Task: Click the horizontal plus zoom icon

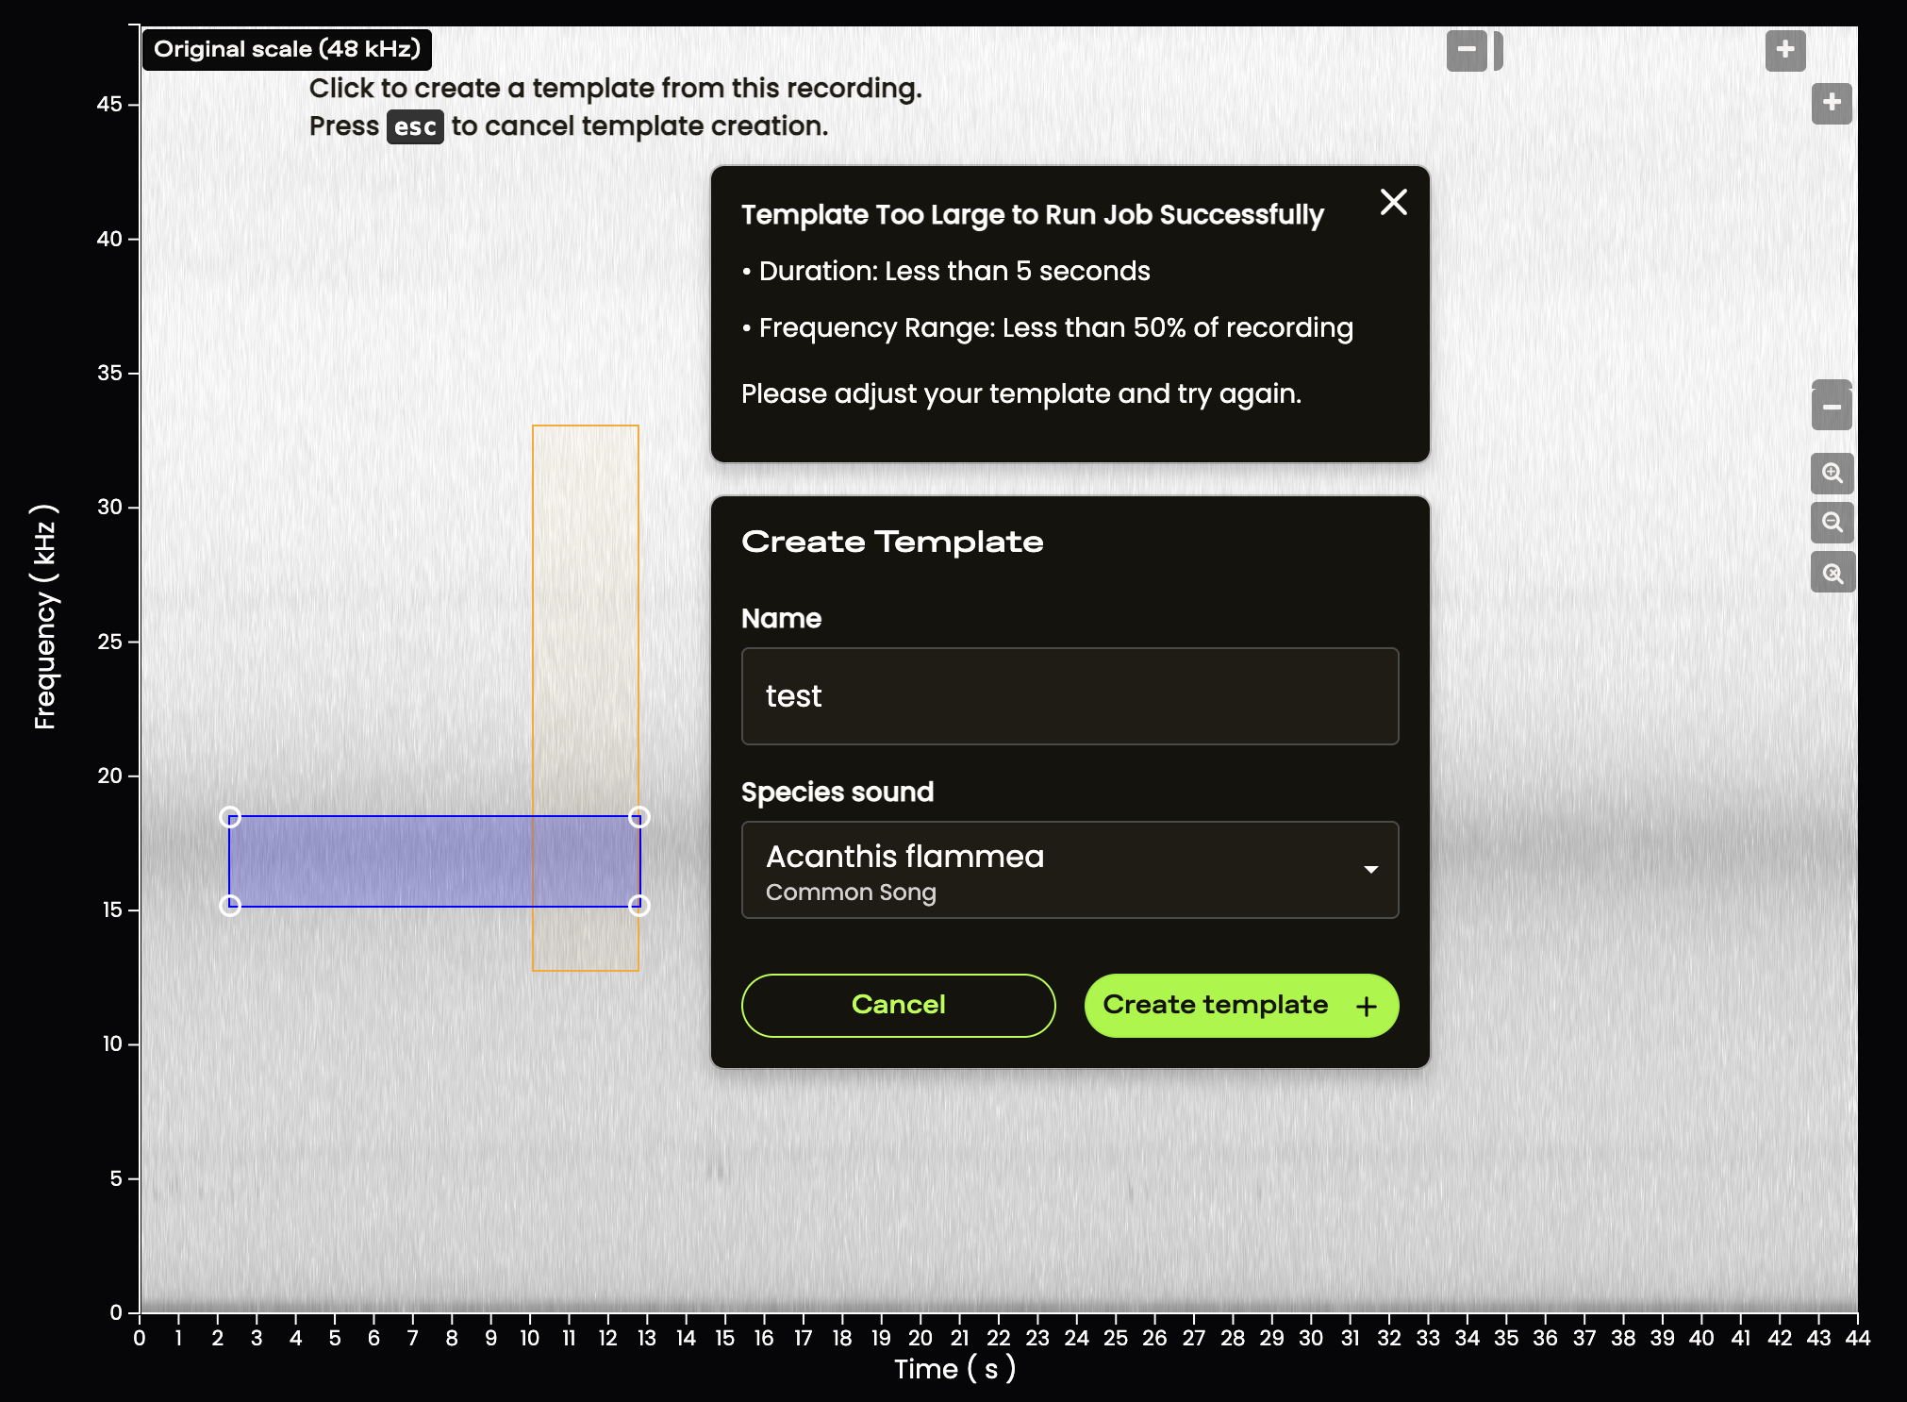Action: coord(1785,50)
